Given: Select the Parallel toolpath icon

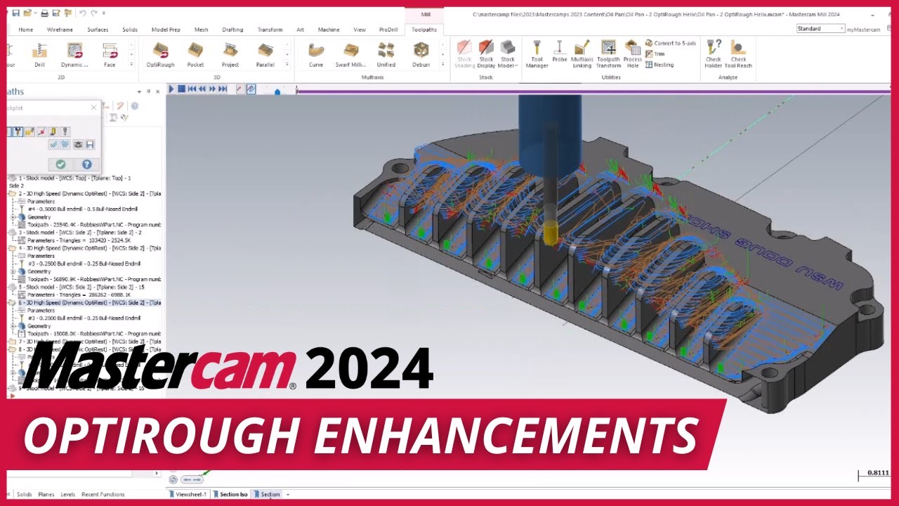Looking at the screenshot, I should pyautogui.click(x=265, y=55).
